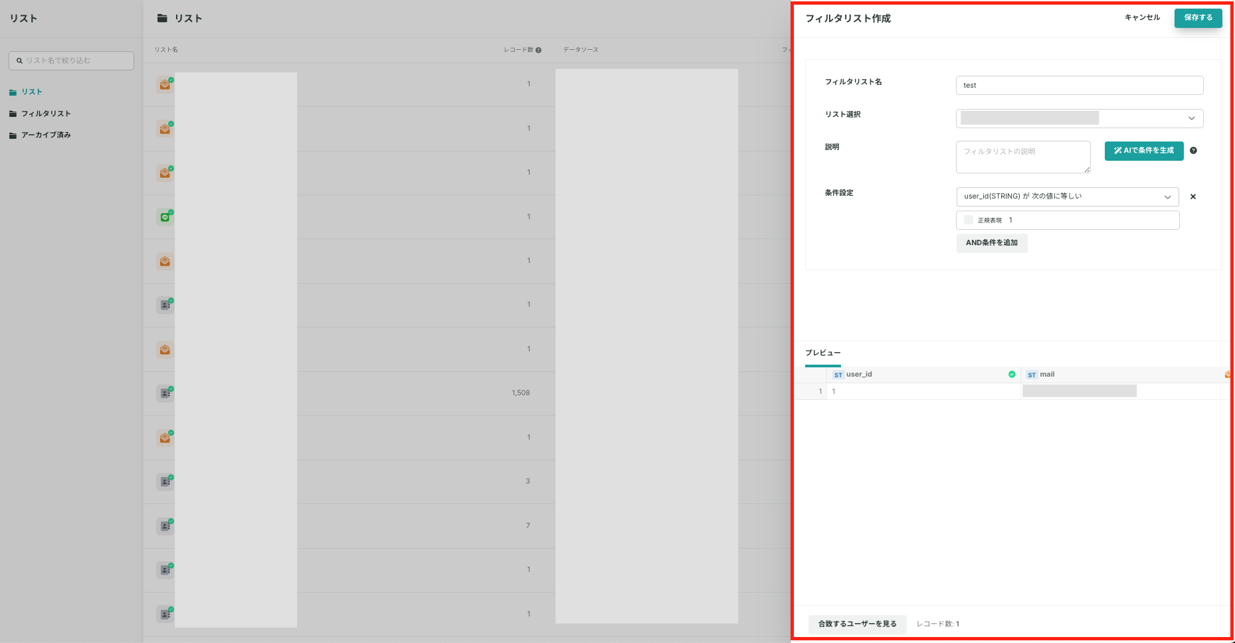
Task: Click the リスト名 column header
Action: [166, 50]
